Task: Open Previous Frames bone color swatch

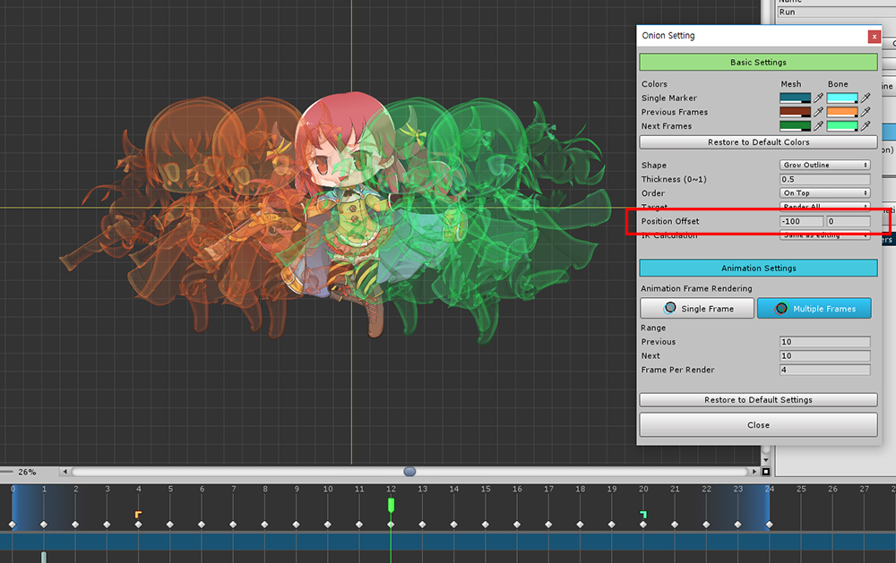Action: tap(842, 112)
